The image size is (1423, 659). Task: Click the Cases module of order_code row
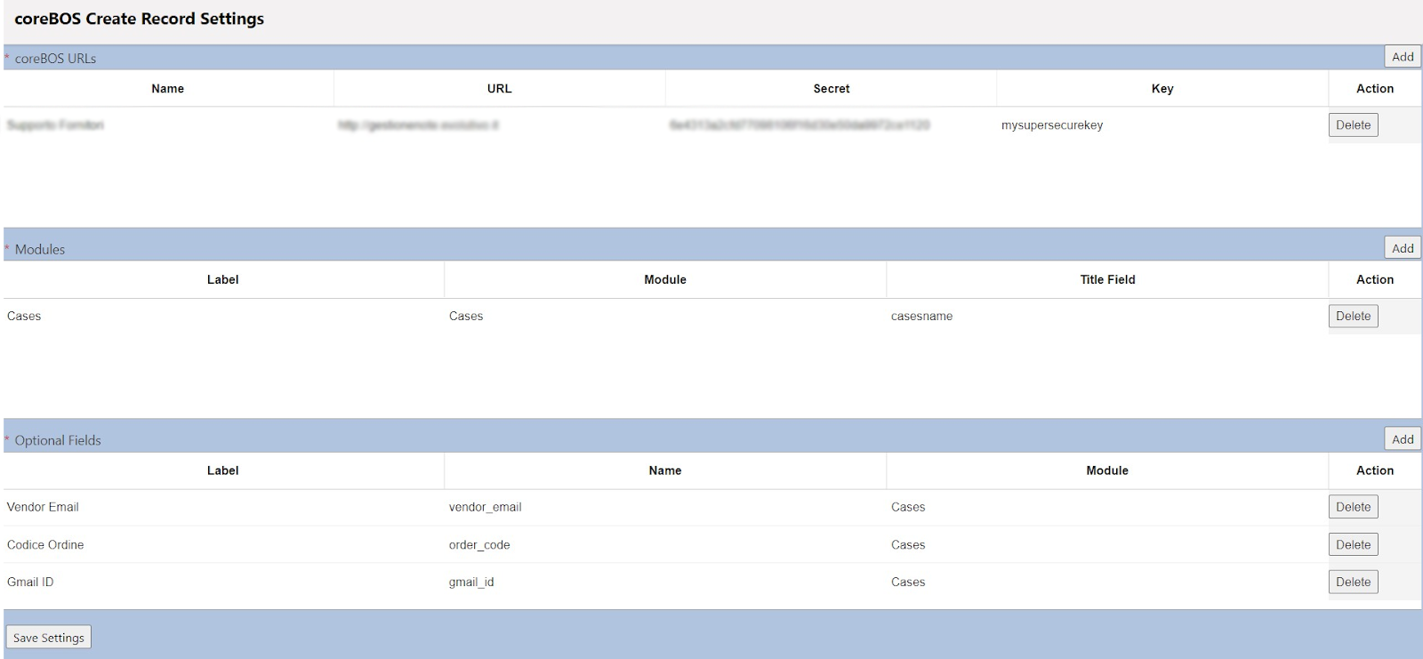pos(908,545)
